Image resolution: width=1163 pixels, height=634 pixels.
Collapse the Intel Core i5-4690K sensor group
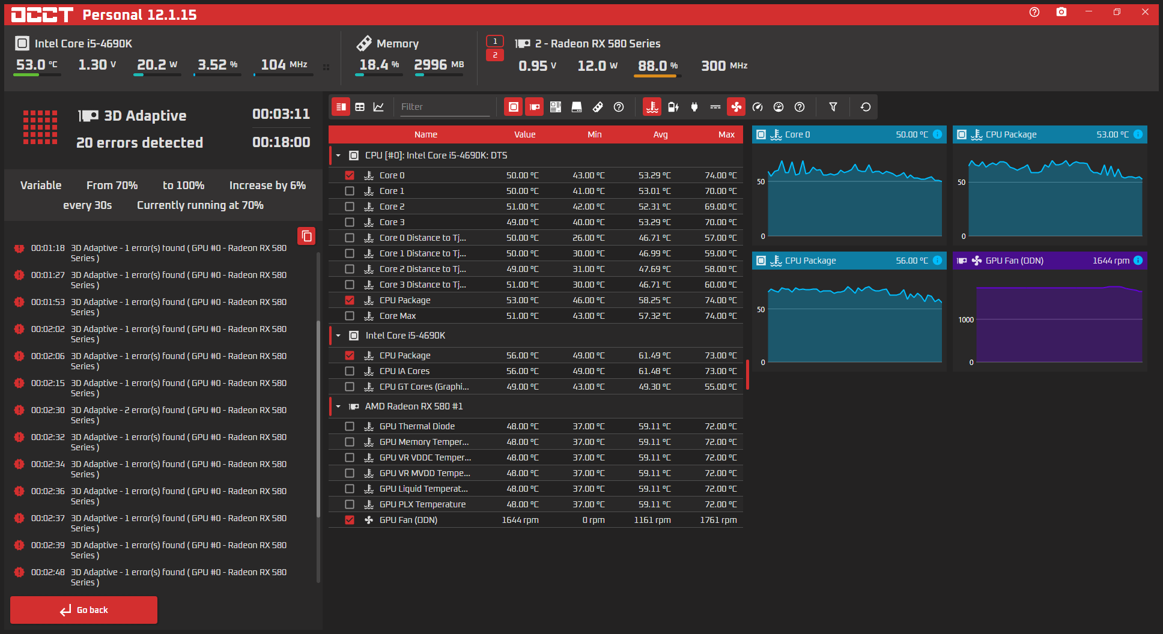point(338,336)
